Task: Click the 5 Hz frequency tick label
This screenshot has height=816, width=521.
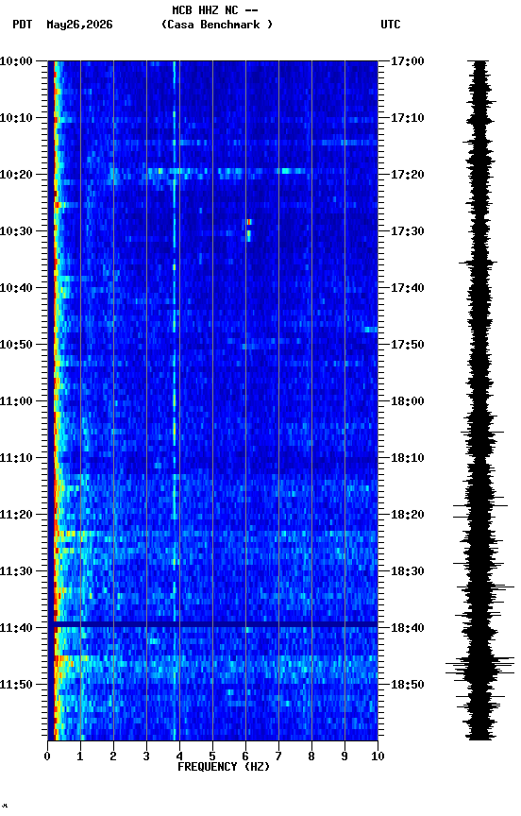Action: pos(212,756)
